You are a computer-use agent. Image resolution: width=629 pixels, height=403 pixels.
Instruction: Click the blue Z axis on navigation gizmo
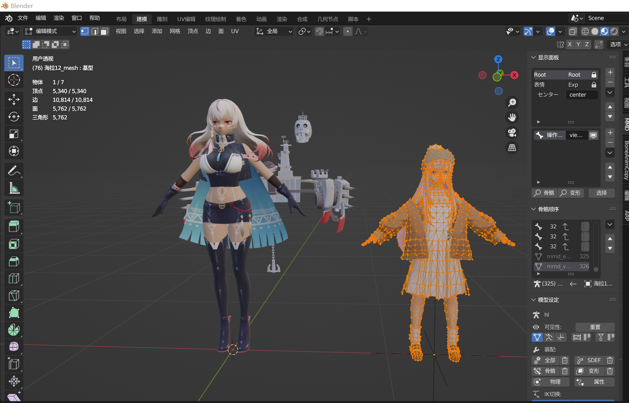[x=498, y=59]
